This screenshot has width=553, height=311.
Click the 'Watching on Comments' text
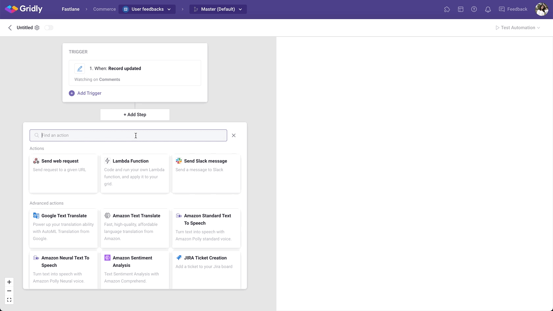(97, 79)
